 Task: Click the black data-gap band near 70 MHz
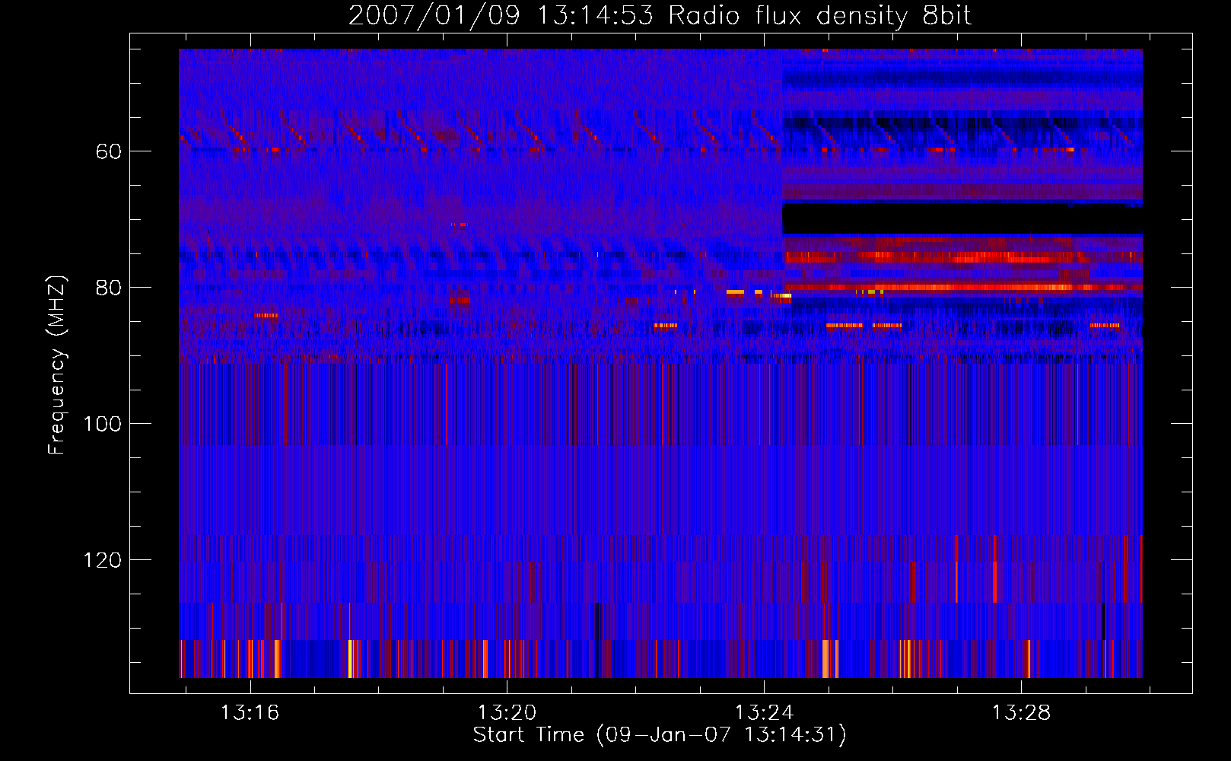pyautogui.click(x=962, y=219)
